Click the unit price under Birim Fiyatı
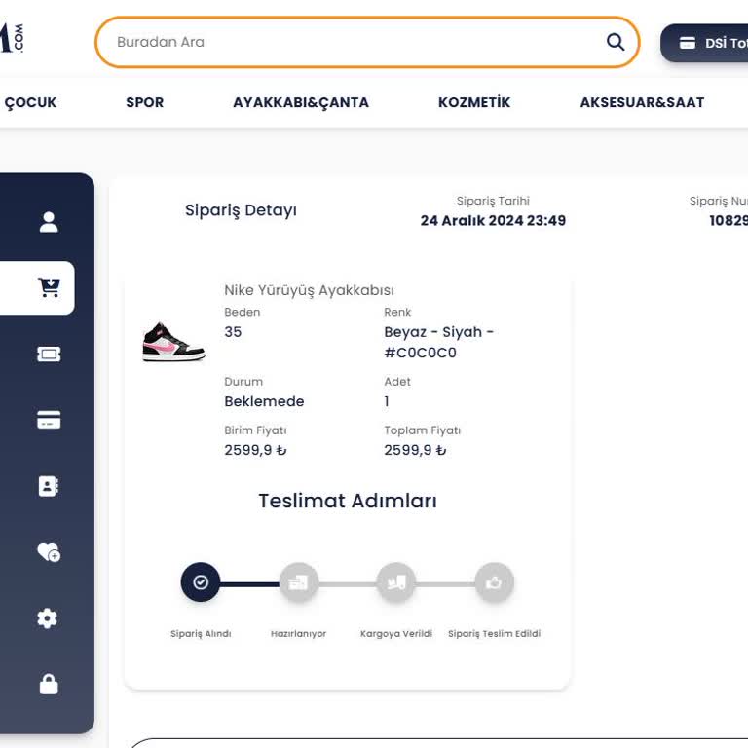The height and width of the screenshot is (748, 748). [x=255, y=450]
